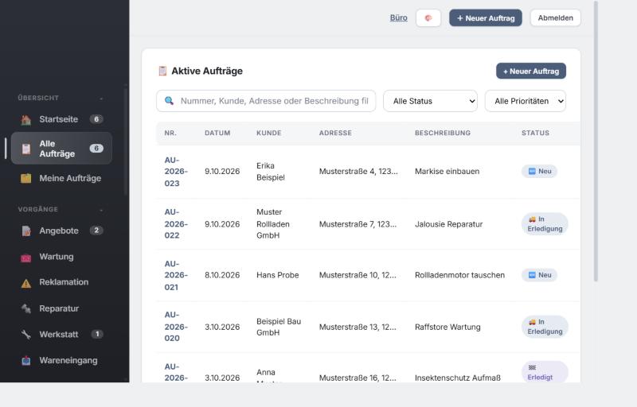Click customer Beispiel Bau GmbH
This screenshot has width=637, height=407.
(x=279, y=327)
